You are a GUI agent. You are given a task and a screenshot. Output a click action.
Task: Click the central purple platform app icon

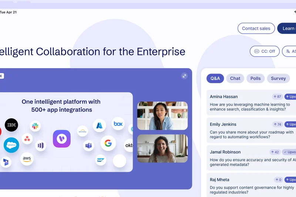[62, 139]
